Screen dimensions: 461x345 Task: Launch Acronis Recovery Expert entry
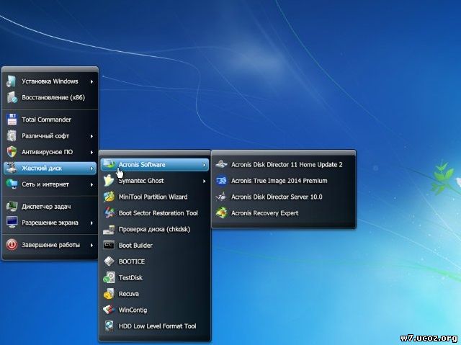click(x=283, y=213)
